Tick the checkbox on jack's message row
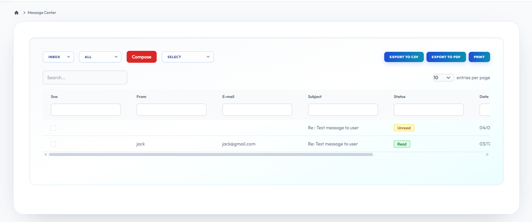Viewport: 532px width, 222px height. pos(54,144)
